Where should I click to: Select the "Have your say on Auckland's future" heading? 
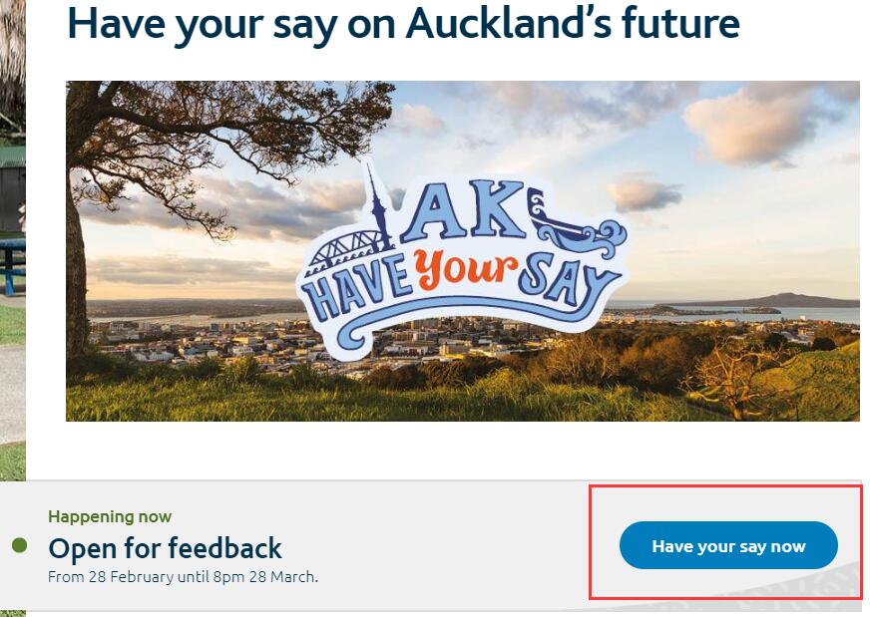403,24
